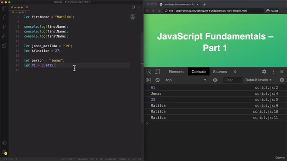The width and height of the screenshot is (287, 161).
Task: Switch to the Elements tab
Action: pyautogui.click(x=176, y=72)
